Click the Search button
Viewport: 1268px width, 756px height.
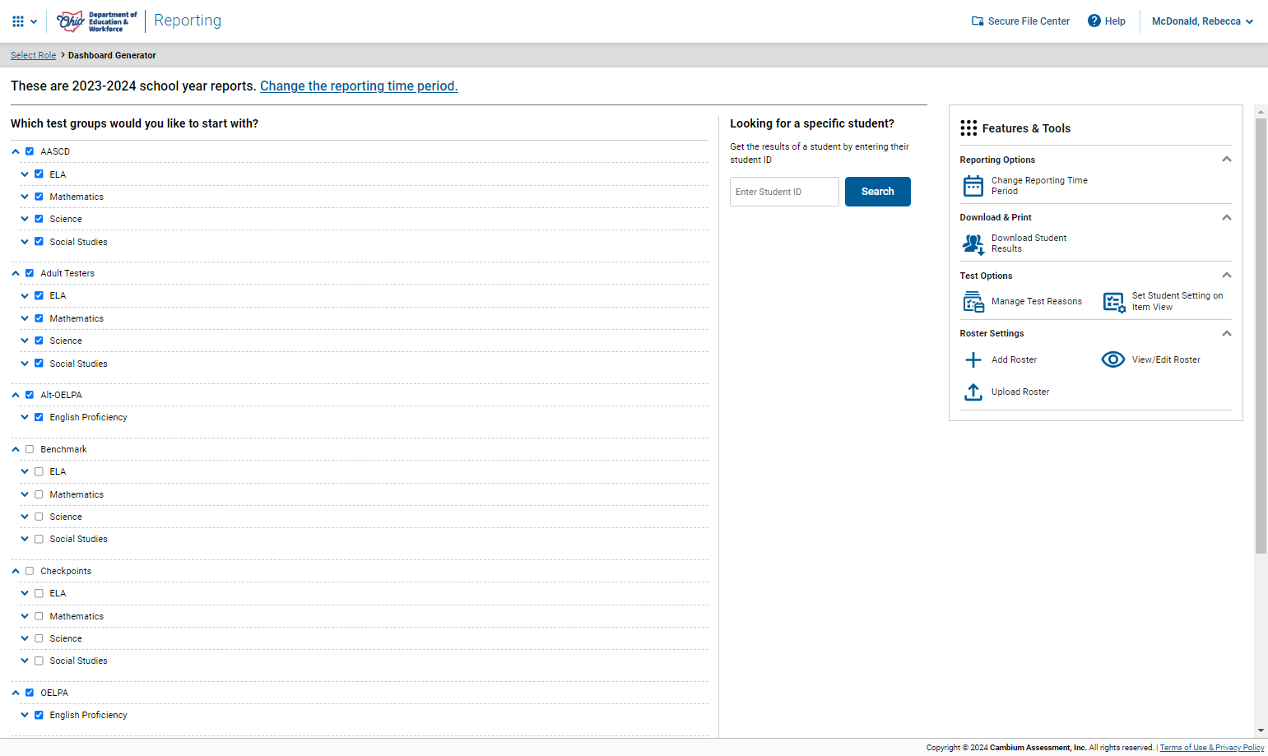tap(877, 192)
